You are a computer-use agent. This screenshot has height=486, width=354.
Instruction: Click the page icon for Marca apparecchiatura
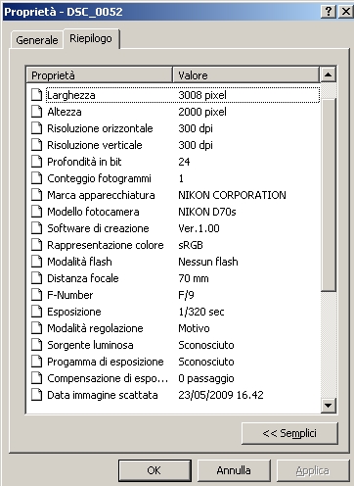tap(36, 195)
